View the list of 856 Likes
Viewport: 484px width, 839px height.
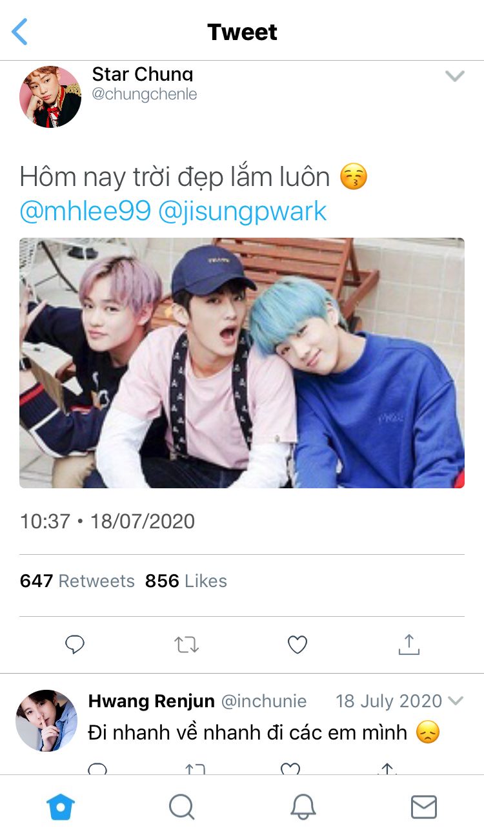[186, 581]
